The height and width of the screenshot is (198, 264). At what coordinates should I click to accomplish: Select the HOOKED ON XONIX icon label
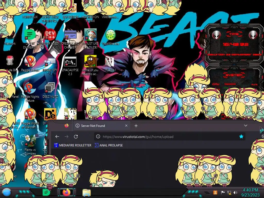(90, 19)
